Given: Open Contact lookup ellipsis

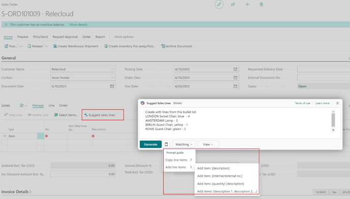Looking at the screenshot, I should [112, 78].
